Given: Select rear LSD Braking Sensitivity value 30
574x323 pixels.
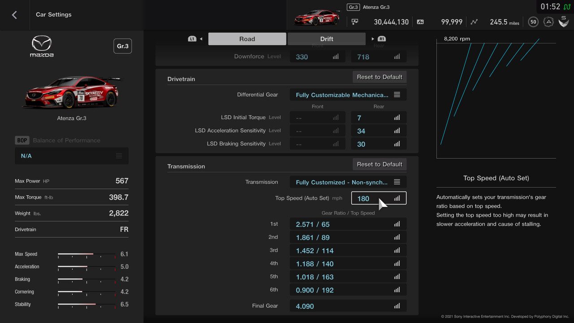Looking at the screenshot, I should [379, 144].
